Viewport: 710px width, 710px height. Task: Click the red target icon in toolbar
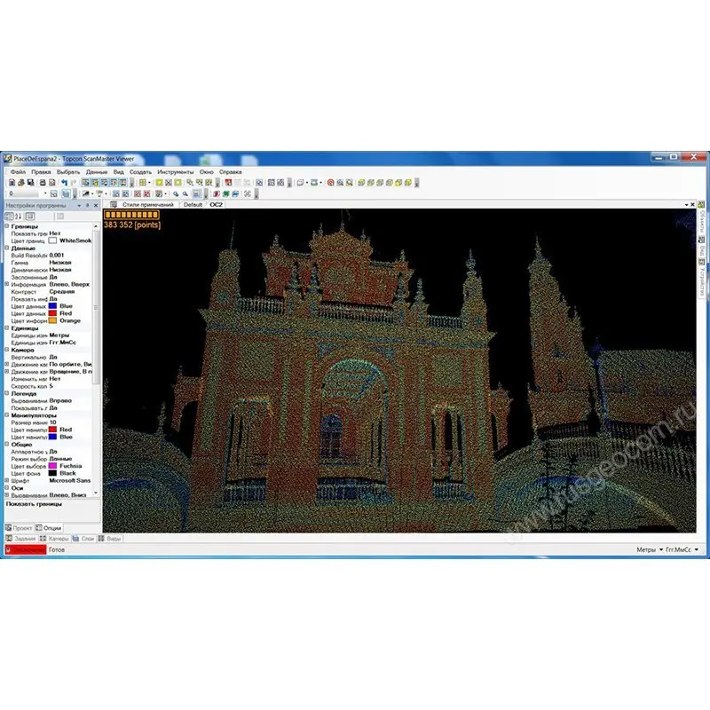tap(330, 182)
